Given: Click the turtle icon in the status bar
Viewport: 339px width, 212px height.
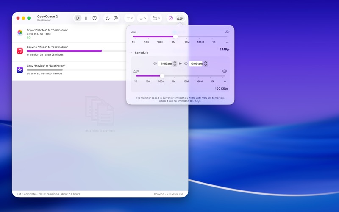Looking at the screenshot, I should 181,194.
